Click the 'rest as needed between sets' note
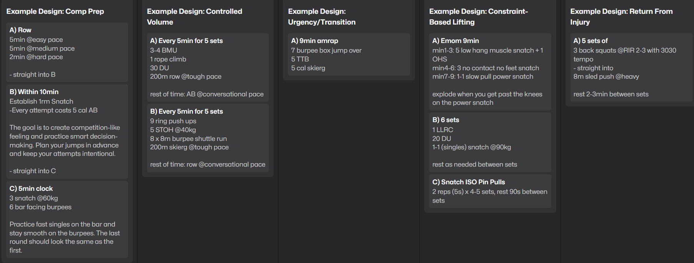The image size is (694, 263). [475, 164]
